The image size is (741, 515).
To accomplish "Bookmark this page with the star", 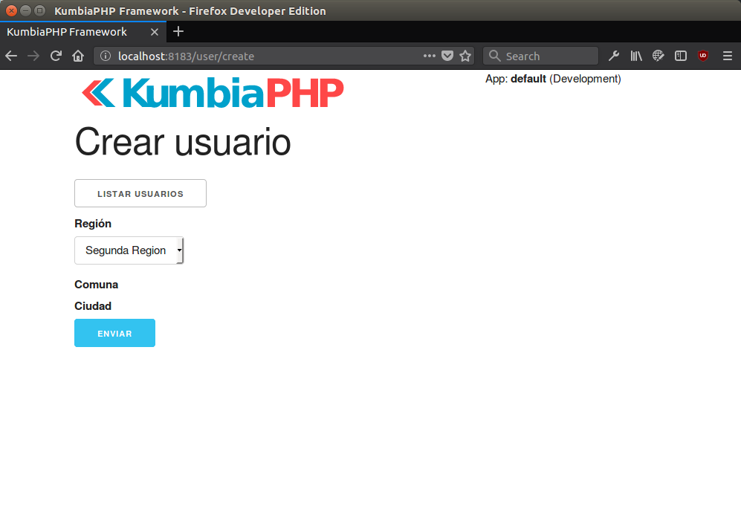I will coord(465,56).
